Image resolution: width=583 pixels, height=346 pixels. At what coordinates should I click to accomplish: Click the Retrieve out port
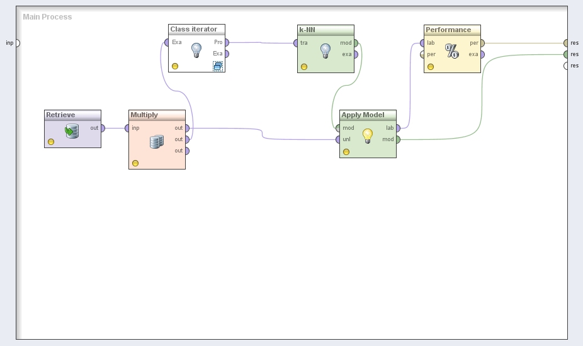pos(102,128)
